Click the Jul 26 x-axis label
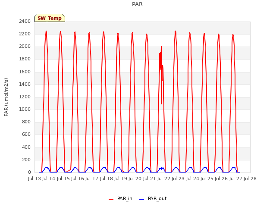This screenshot has height=207, width=276. point(221,179)
